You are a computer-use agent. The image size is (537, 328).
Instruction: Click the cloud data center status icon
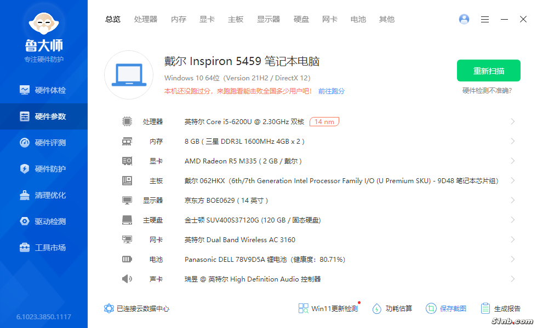coord(109,308)
